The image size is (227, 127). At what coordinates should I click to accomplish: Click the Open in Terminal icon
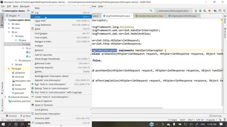point(33,105)
